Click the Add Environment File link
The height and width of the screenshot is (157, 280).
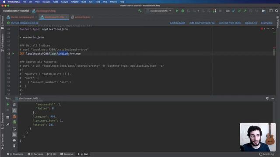click(202, 23)
